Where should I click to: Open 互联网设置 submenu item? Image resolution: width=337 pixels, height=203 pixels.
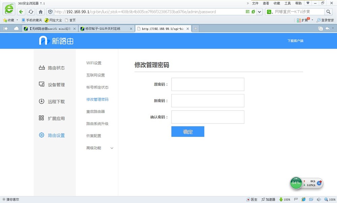95,75
